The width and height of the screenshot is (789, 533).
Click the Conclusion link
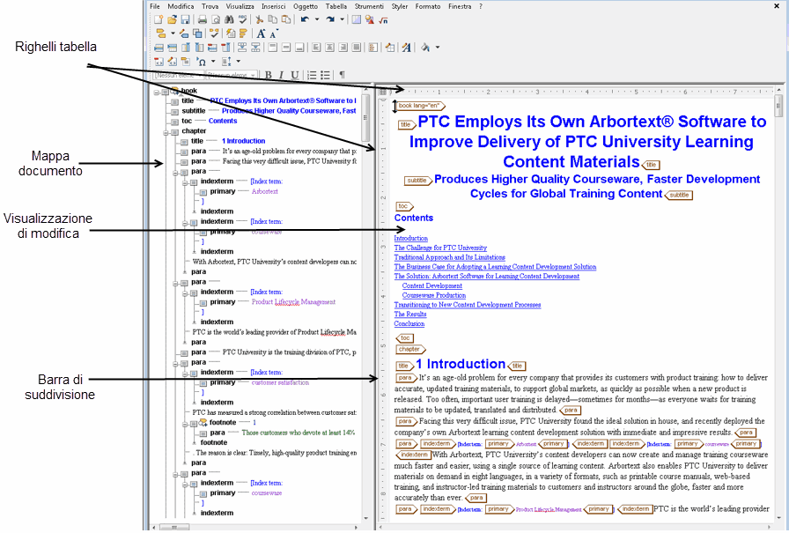(x=409, y=323)
